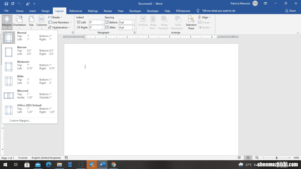
Task: Open the Mail app from taskbar
Action: tap(38, 165)
